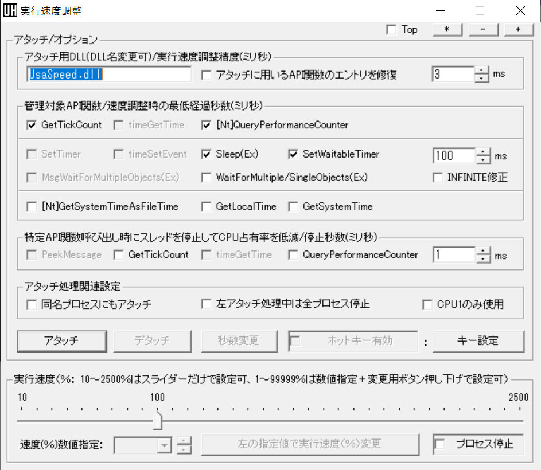Image resolution: width=541 pixels, height=470 pixels.
Task: Check GetTickCount in the CPU reduction group
Action: [x=119, y=255]
